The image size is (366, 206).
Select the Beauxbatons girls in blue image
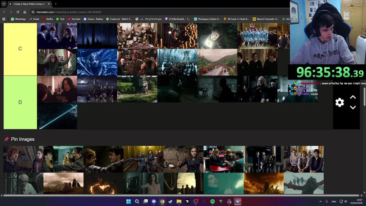pyautogui.click(x=257, y=36)
